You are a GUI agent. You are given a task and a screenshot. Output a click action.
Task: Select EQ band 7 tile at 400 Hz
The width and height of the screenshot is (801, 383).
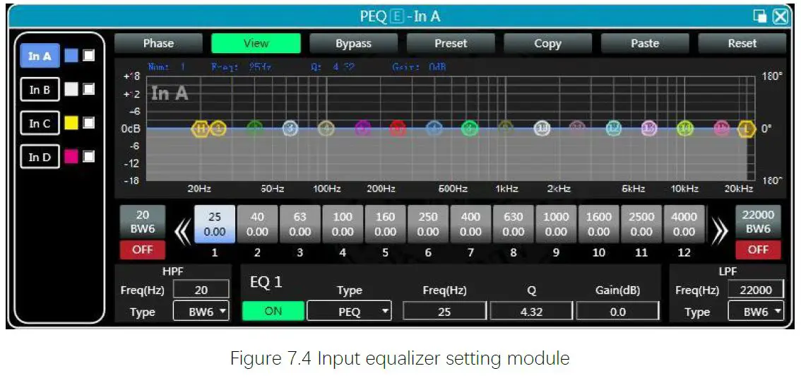[x=470, y=224]
